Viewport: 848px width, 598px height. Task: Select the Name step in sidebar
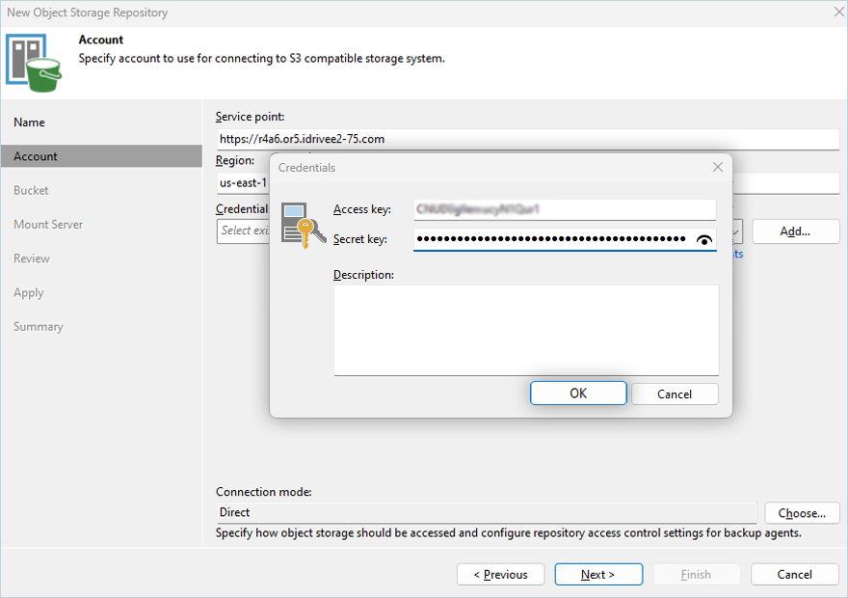tap(29, 122)
